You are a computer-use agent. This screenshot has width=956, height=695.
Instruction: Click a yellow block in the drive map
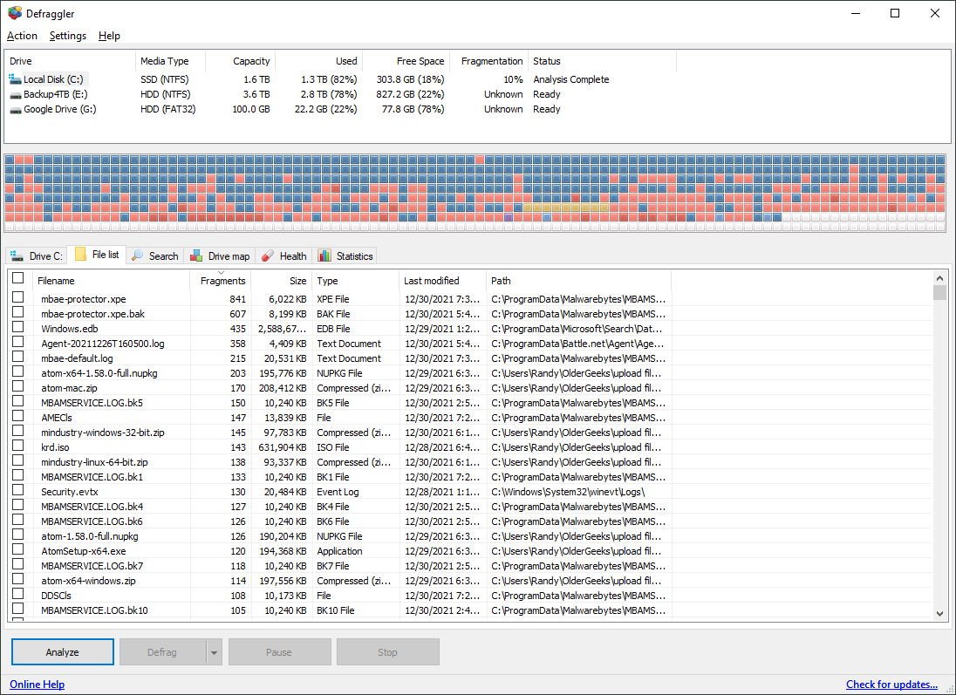coord(566,208)
